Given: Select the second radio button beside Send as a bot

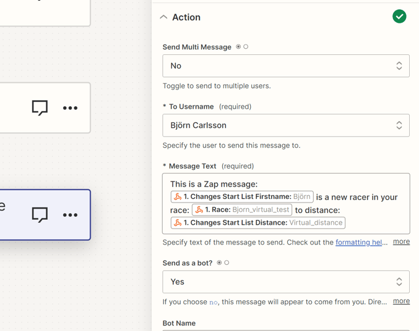Looking at the screenshot, I should pyautogui.click(x=227, y=262).
